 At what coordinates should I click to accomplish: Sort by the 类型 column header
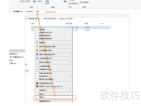pos(86,23)
